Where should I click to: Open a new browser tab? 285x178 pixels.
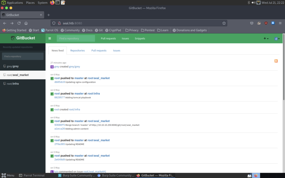pyautogui.click(x=48, y=15)
